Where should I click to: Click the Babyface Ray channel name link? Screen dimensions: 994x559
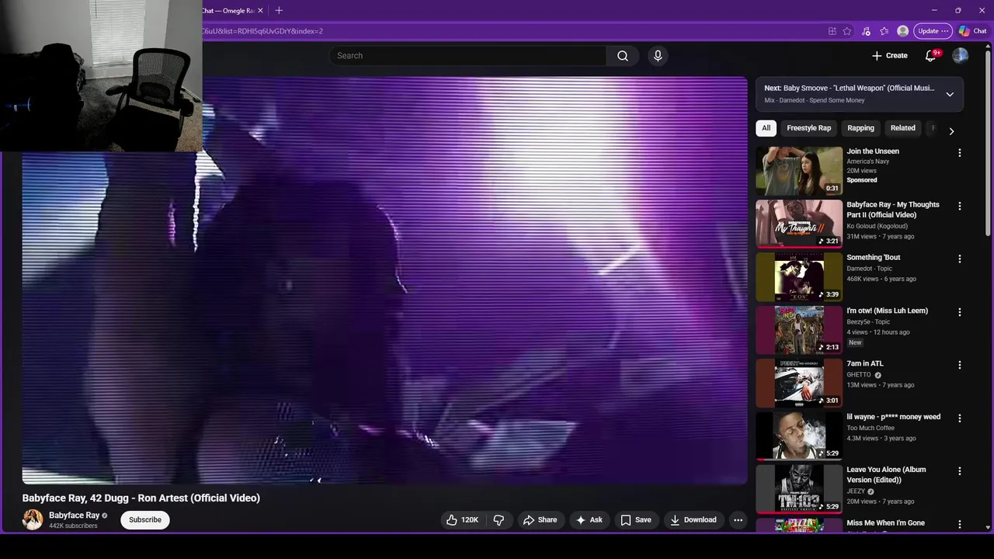[74, 516]
